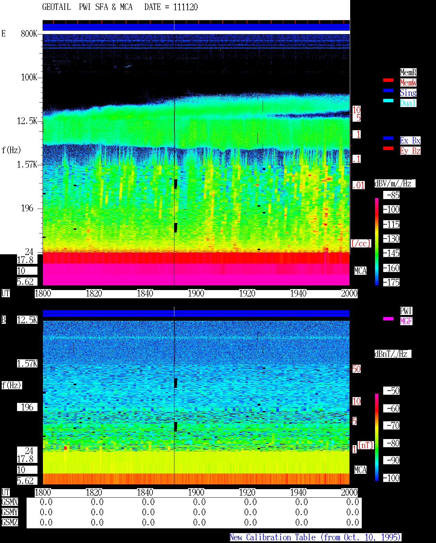Click the 800K frequency axis label
436x543 pixels.
coord(29,34)
